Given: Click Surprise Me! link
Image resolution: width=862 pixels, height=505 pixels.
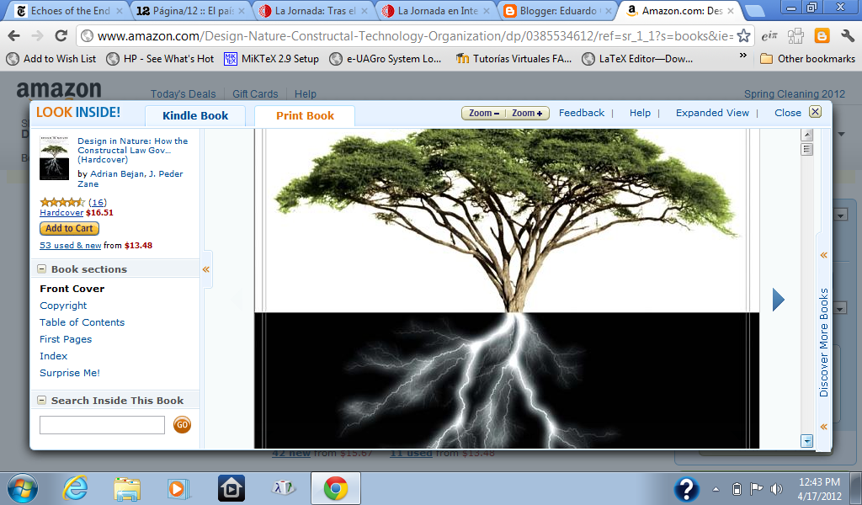Looking at the screenshot, I should coord(70,373).
